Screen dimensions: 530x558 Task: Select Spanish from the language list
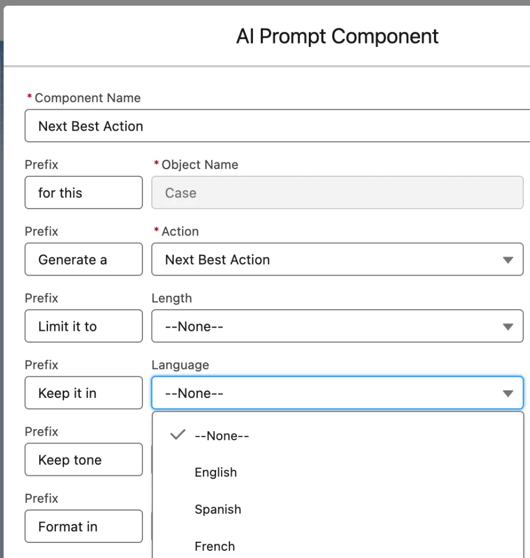(x=218, y=509)
